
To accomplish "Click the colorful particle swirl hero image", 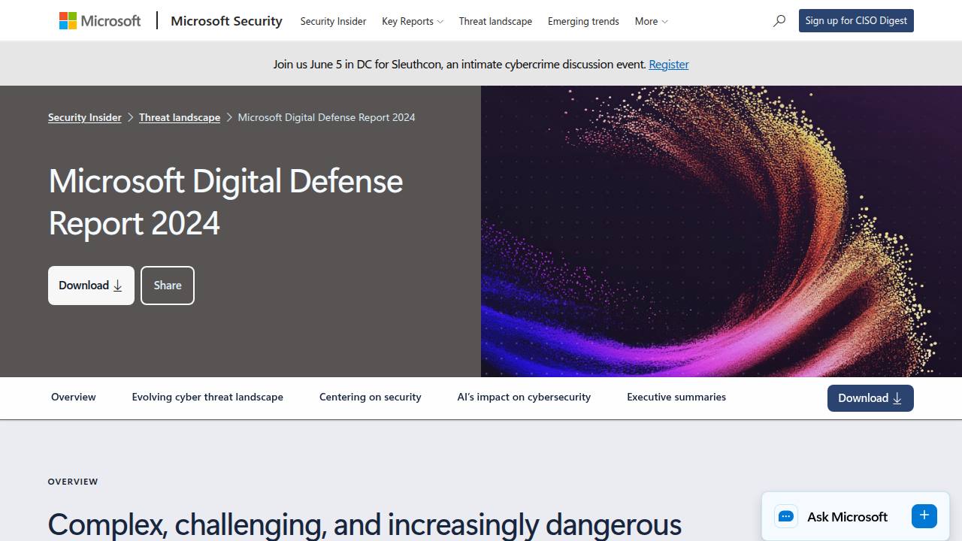I will (721, 231).
